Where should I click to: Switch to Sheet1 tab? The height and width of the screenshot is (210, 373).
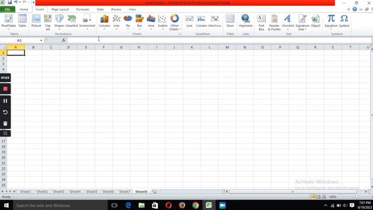[x=26, y=191]
